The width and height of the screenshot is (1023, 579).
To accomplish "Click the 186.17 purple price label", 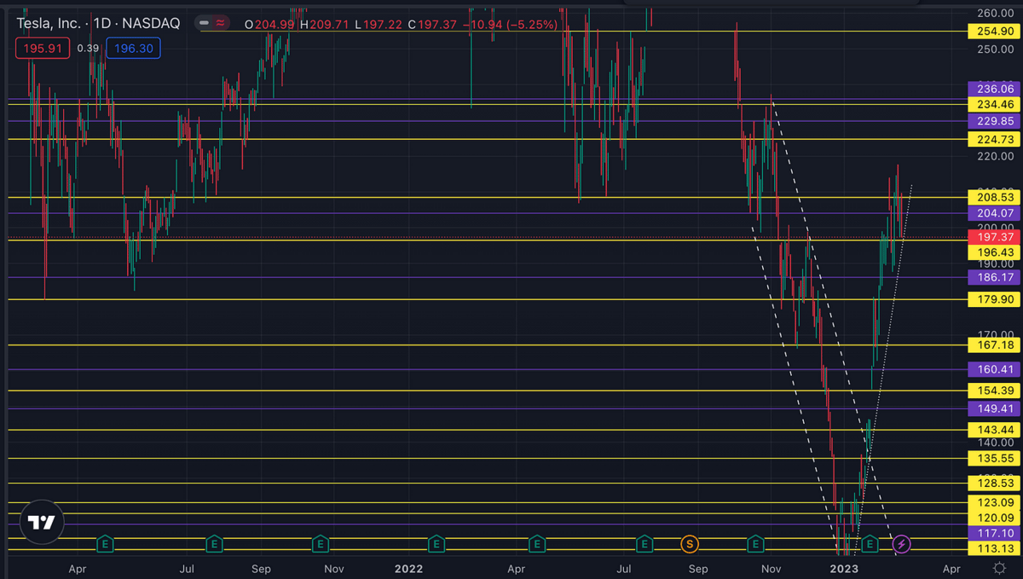I will 993,277.
